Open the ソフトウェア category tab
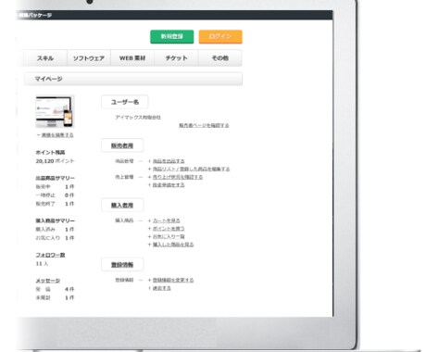The height and width of the screenshot is (352, 426). [89, 58]
